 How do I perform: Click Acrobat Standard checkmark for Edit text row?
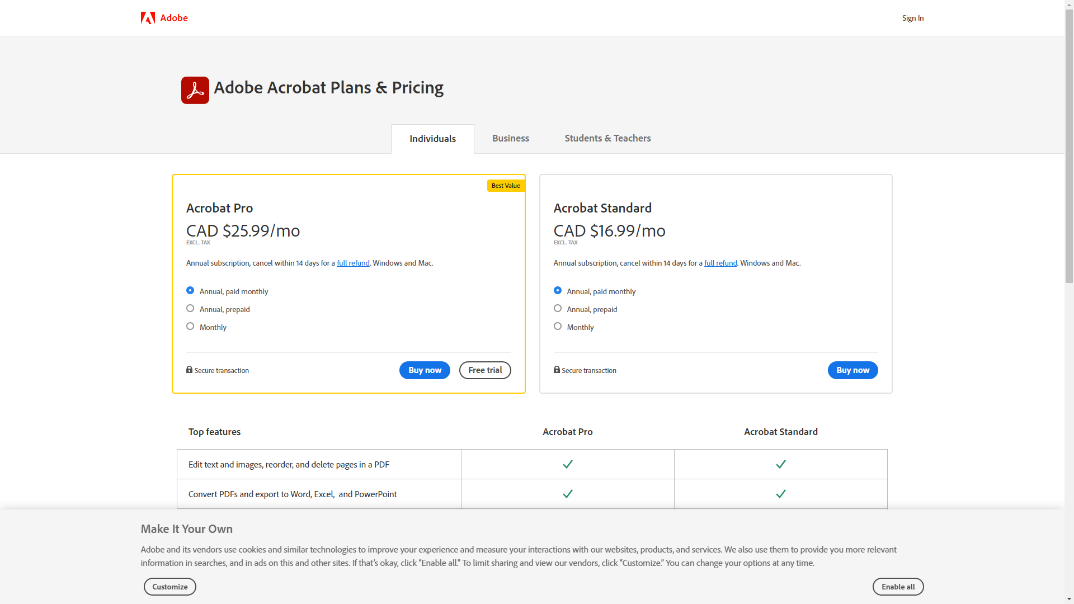point(781,464)
